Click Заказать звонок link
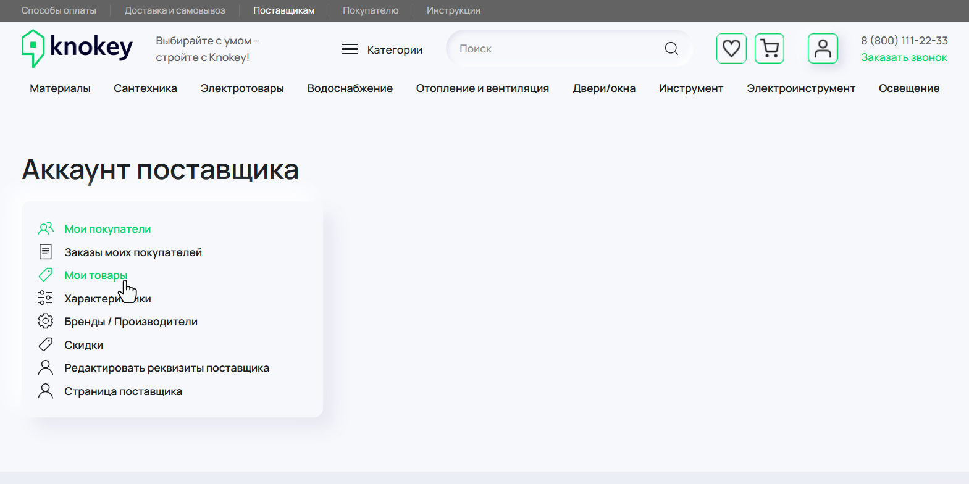The width and height of the screenshot is (969, 484). pyautogui.click(x=904, y=57)
